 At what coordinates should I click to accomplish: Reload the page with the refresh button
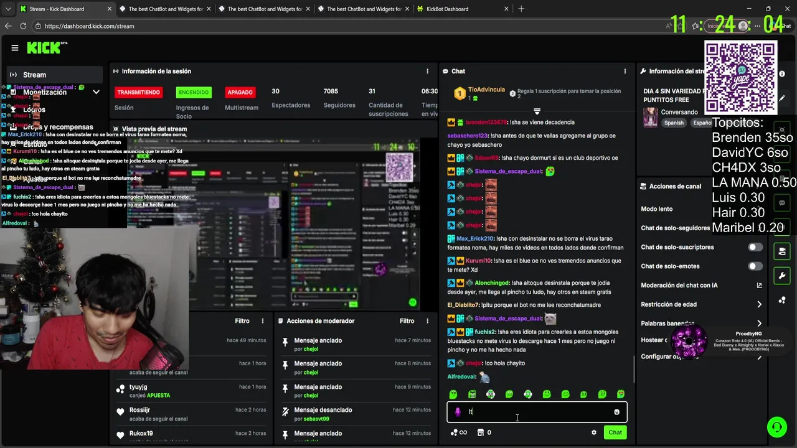[23, 26]
